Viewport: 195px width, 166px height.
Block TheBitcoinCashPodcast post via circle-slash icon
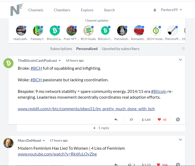(178, 119)
